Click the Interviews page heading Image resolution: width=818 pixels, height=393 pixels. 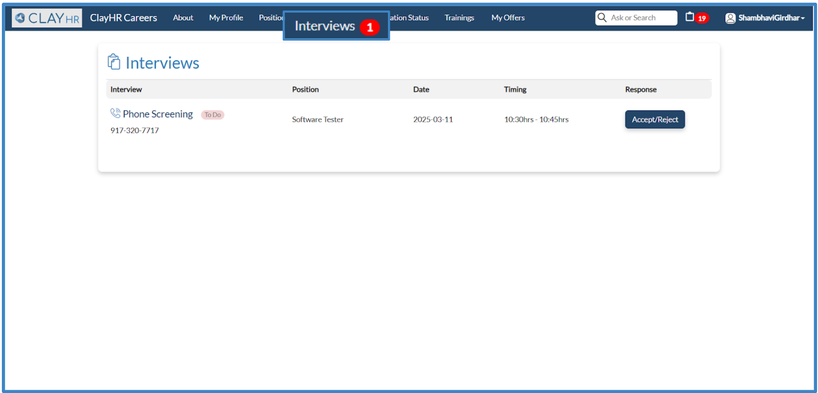[162, 63]
